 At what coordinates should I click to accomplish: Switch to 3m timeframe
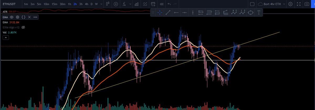click(x=33, y=4)
